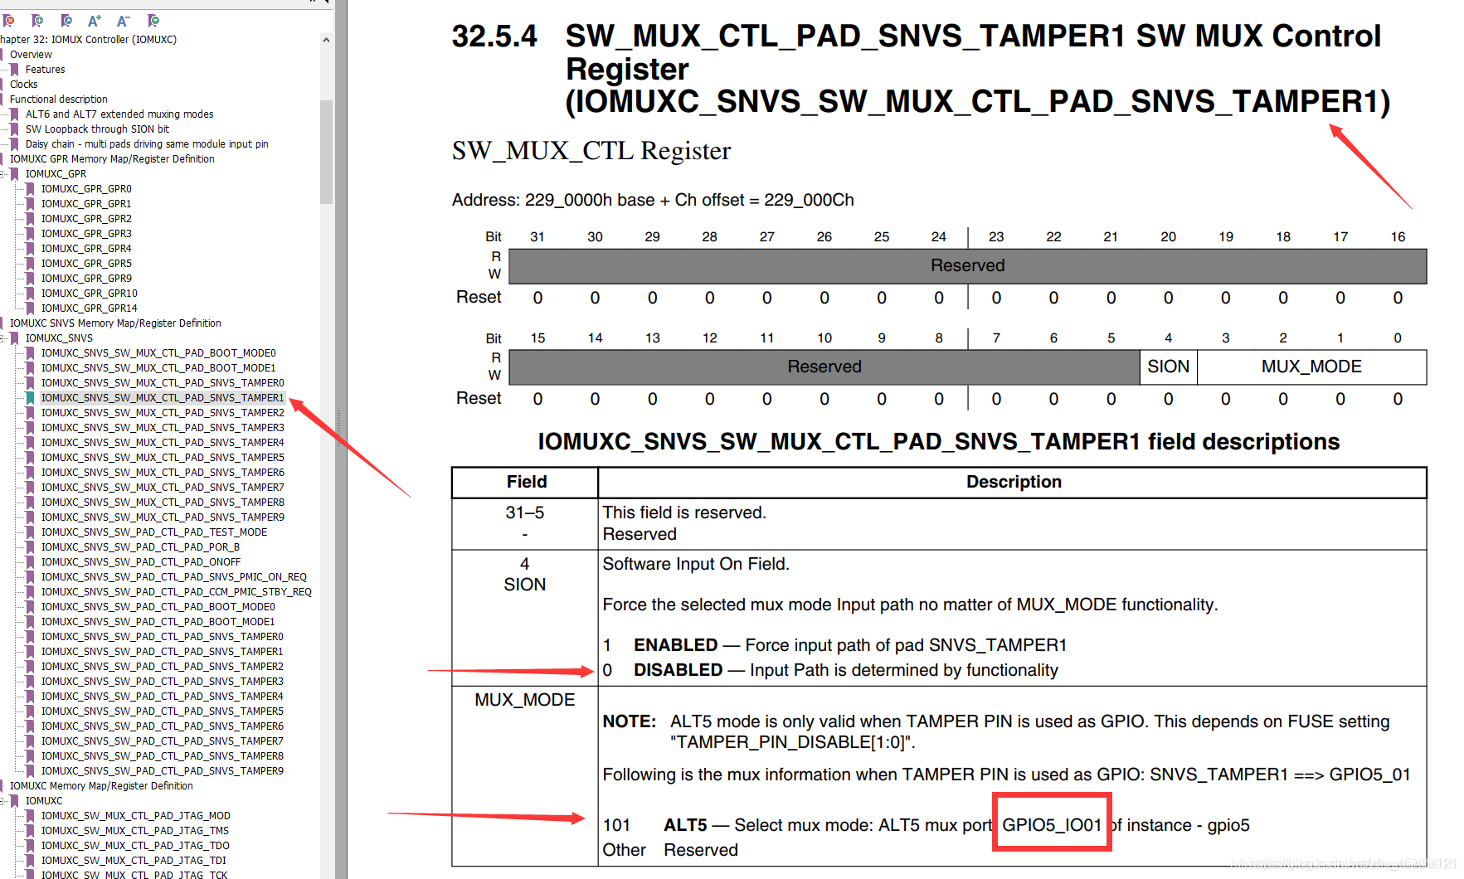Select IOMUXC_SNVS_SW_MUX_CTL_PAD_SNVS_TAMPER5 bookmark
Viewport: 1464px width, 879px height.
[163, 458]
